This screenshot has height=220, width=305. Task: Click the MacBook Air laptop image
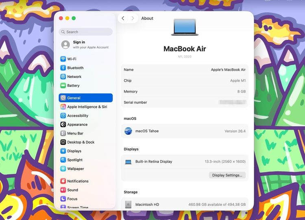(x=185, y=27)
